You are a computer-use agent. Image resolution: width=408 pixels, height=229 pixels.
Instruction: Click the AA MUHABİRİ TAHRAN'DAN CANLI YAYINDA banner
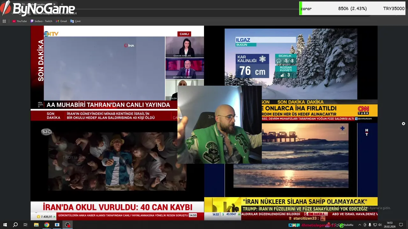pyautogui.click(x=108, y=105)
